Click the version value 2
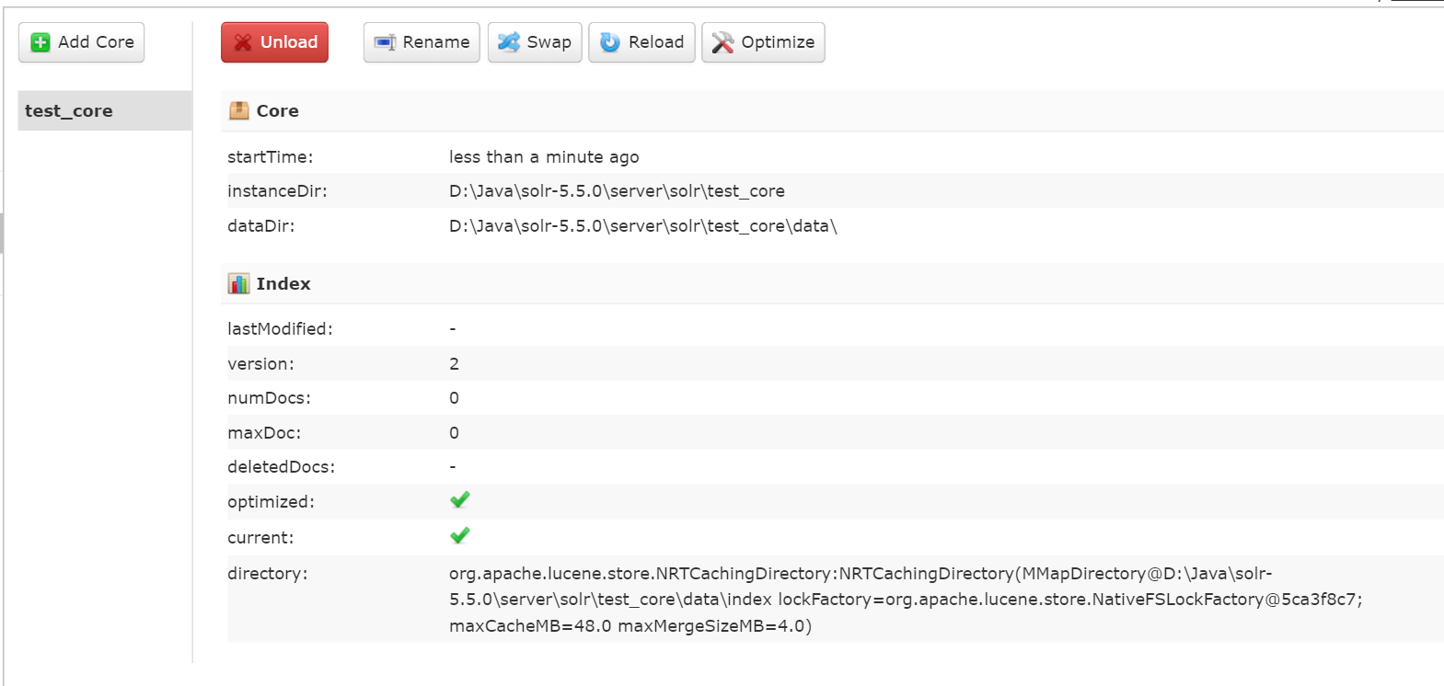 (x=454, y=363)
